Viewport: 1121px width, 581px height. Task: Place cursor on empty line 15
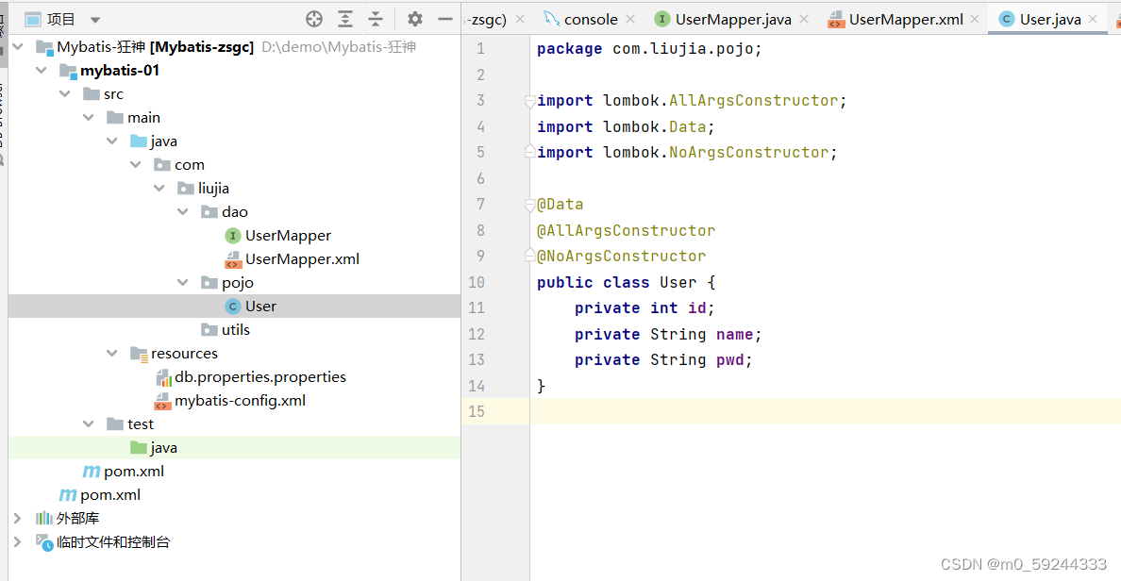click(825, 411)
